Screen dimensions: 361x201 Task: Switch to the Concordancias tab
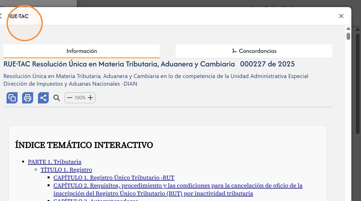[254, 51]
